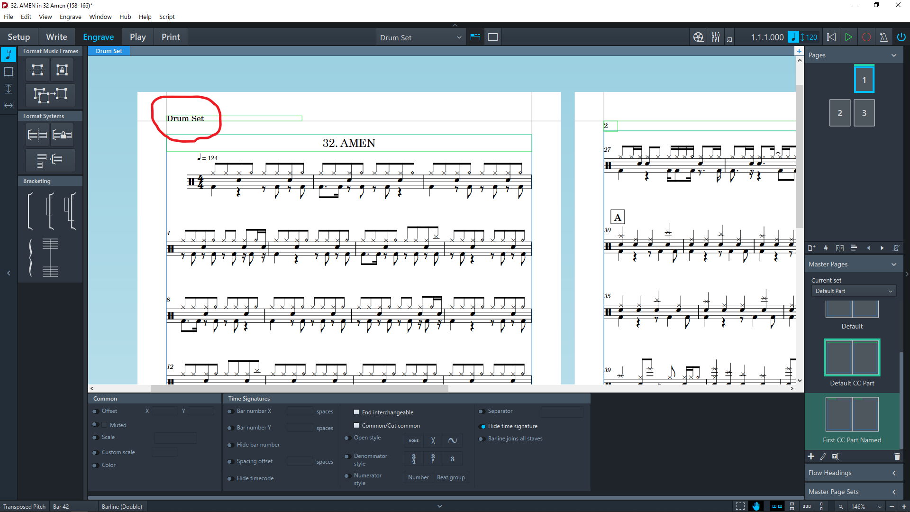Open the Default Part current set dropdown
The width and height of the screenshot is (910, 512).
(x=853, y=291)
